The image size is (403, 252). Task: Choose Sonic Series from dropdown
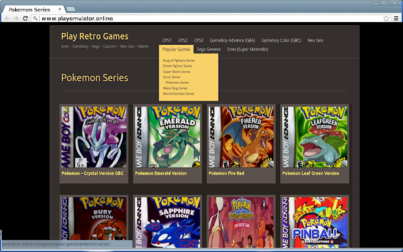171,77
